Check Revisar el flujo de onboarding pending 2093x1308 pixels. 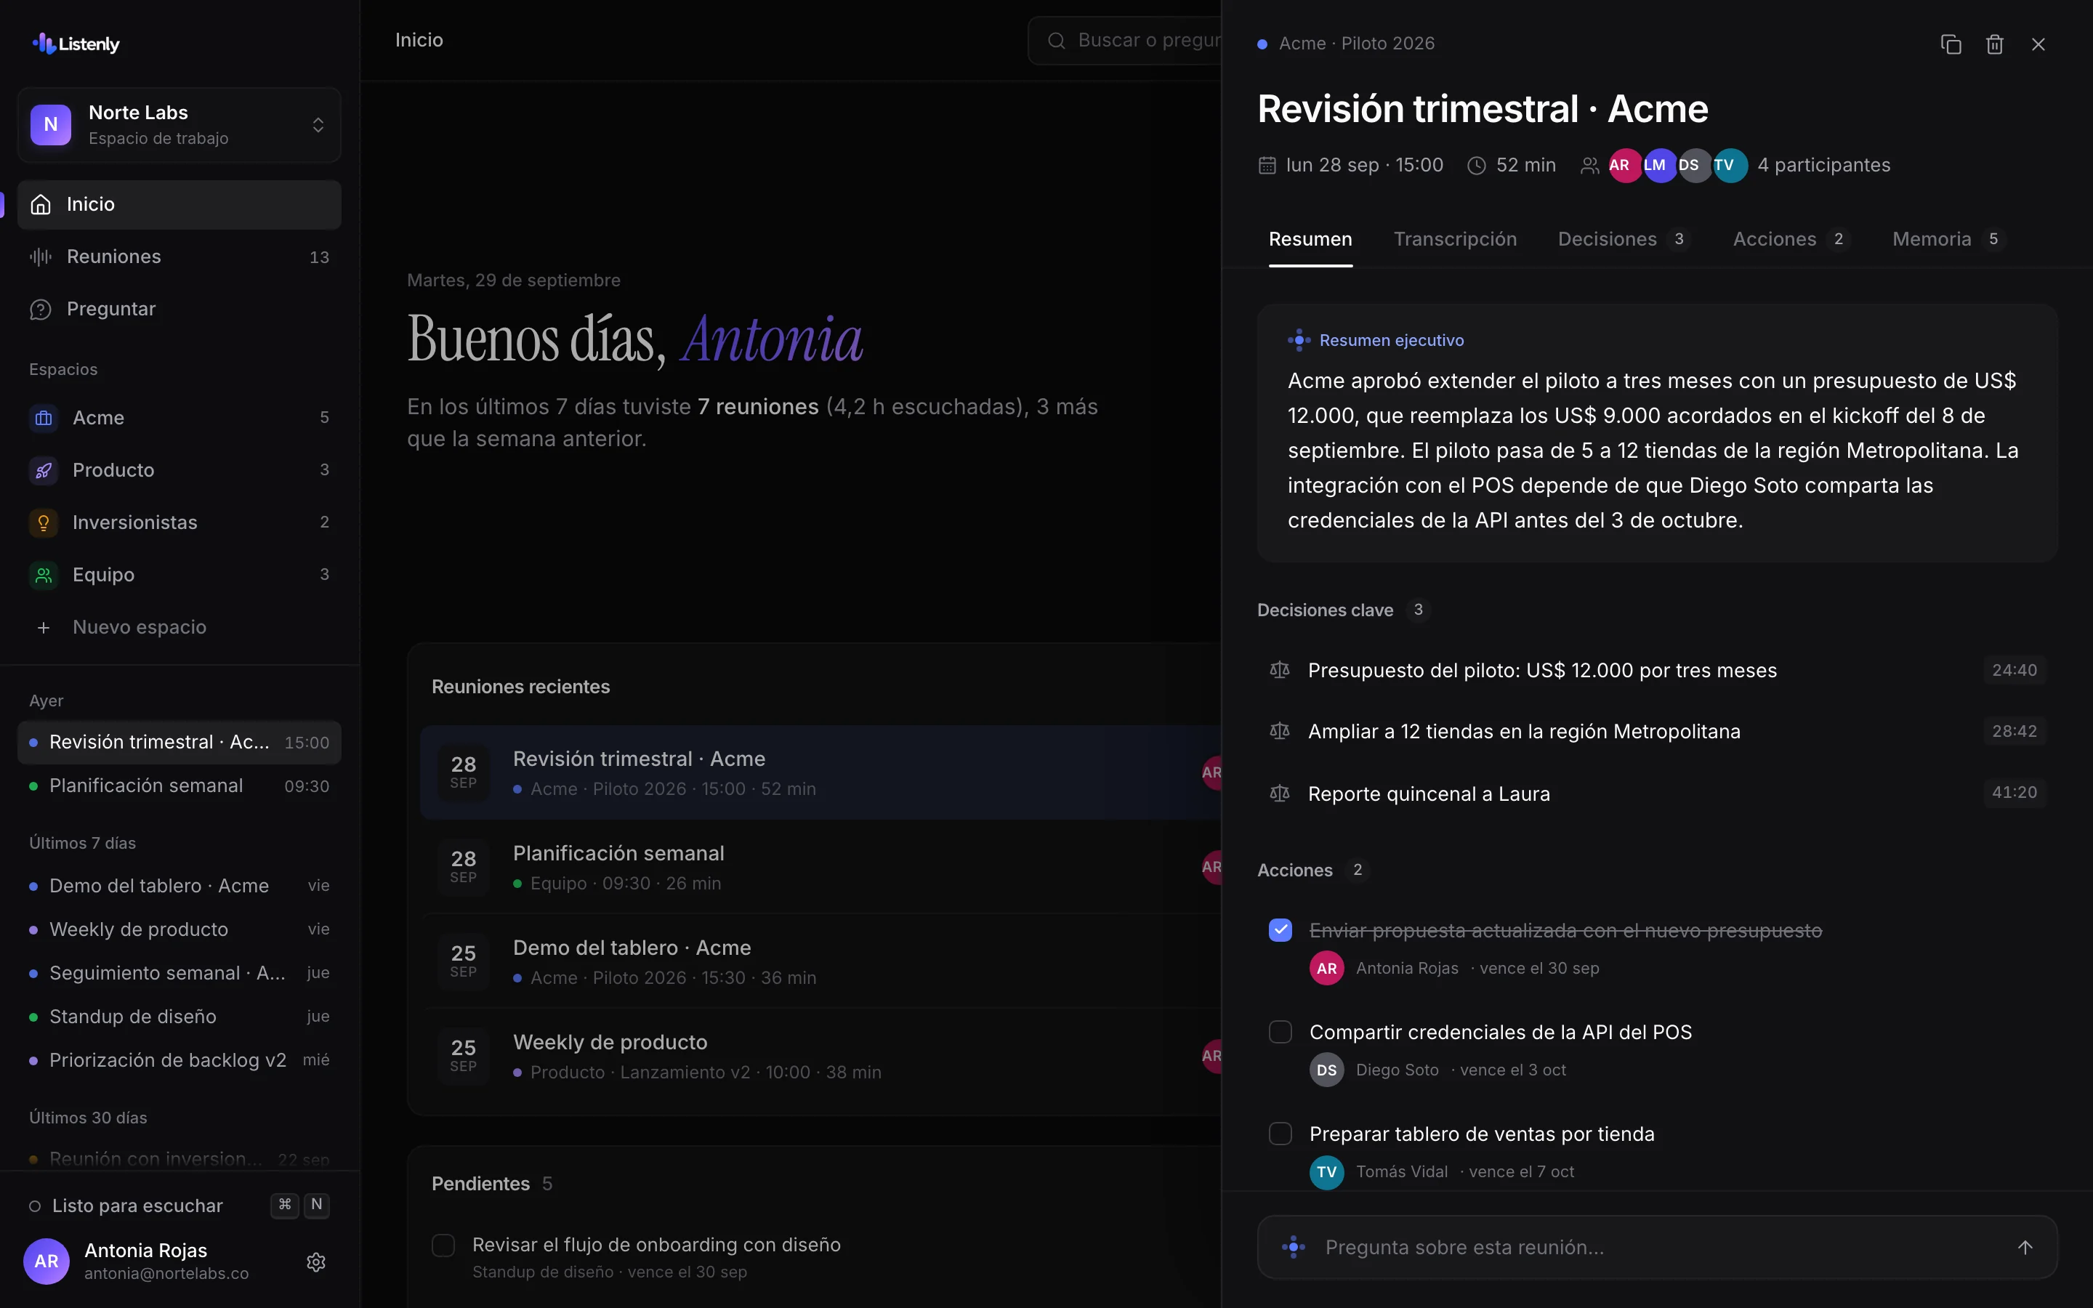click(443, 1246)
